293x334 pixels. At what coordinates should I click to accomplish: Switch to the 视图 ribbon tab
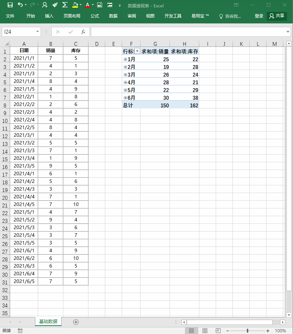click(x=150, y=16)
